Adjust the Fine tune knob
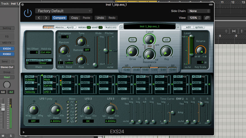The width and height of the screenshot is (246, 138). [81, 60]
